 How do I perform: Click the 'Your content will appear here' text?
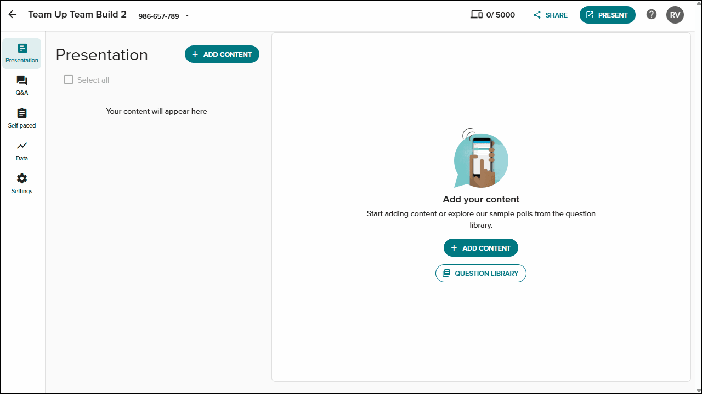point(157,111)
